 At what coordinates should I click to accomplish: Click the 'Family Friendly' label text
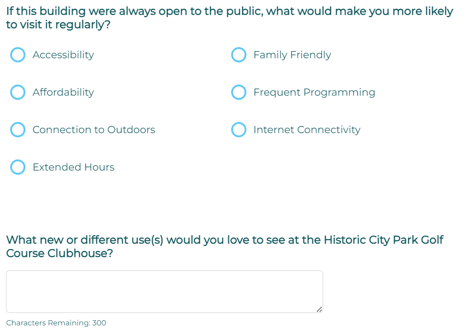(x=292, y=55)
